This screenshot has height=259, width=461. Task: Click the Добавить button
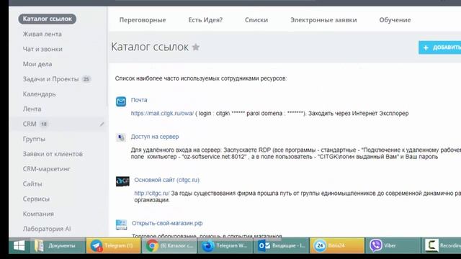click(440, 47)
